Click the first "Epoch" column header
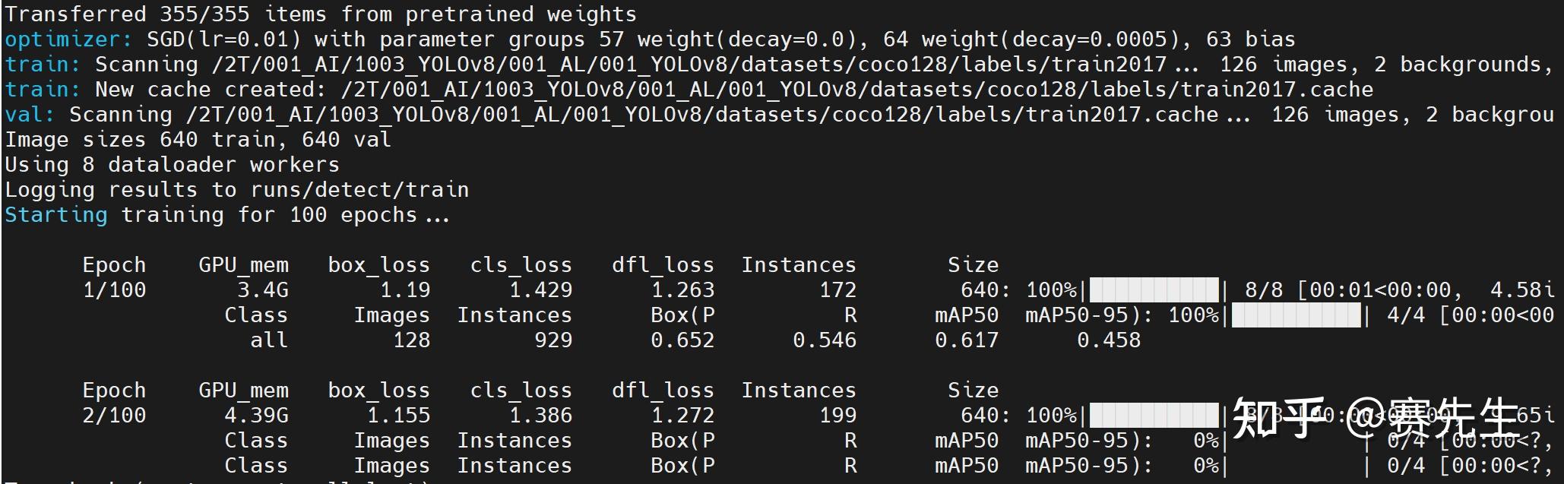Image resolution: width=1564 pixels, height=484 pixels. point(114,265)
